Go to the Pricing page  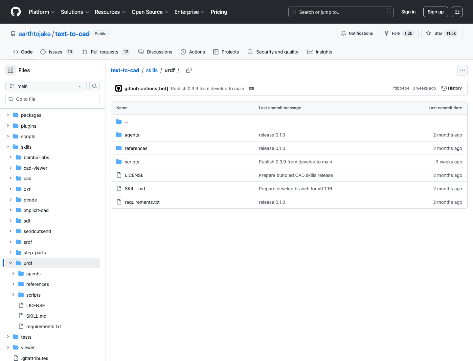(x=219, y=12)
